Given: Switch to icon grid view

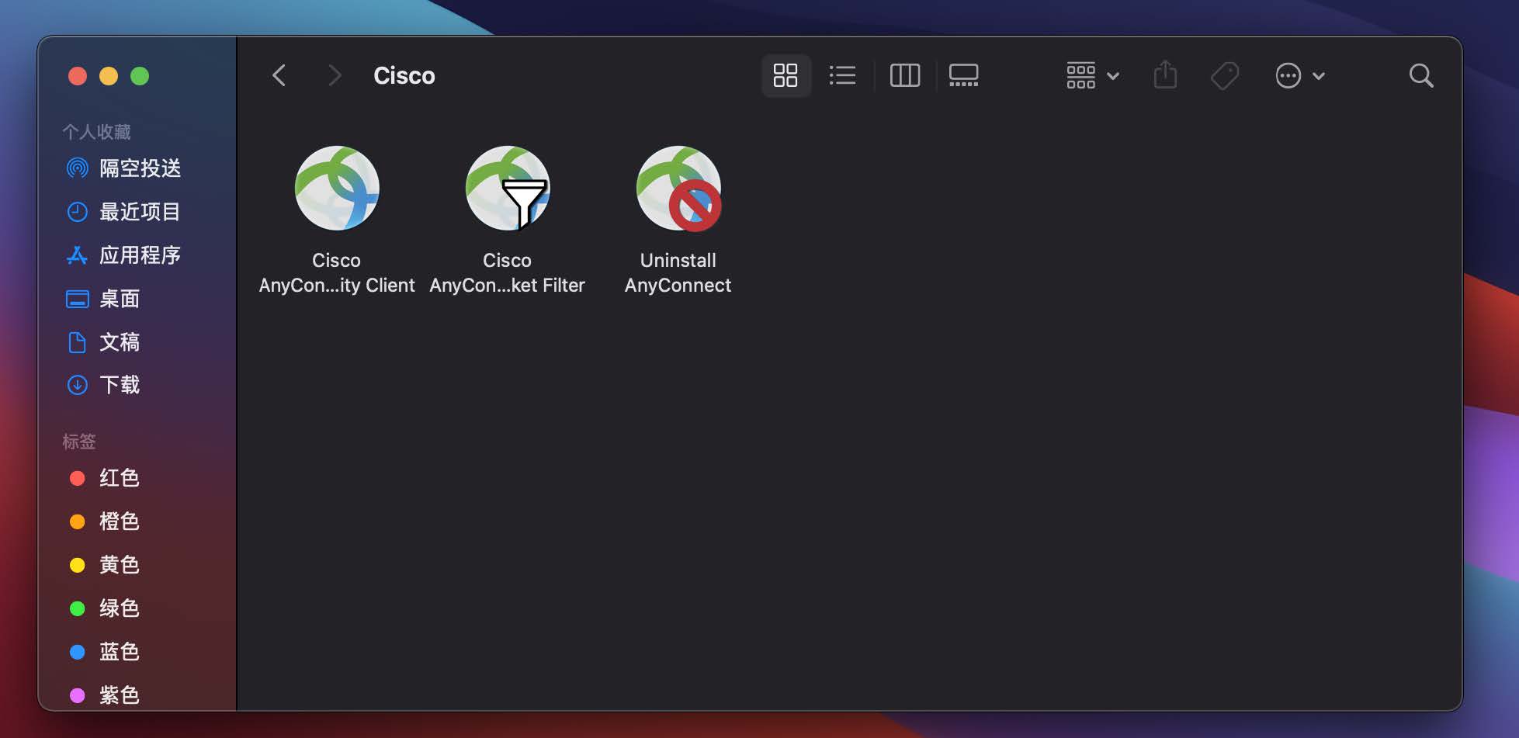Looking at the screenshot, I should point(786,75).
